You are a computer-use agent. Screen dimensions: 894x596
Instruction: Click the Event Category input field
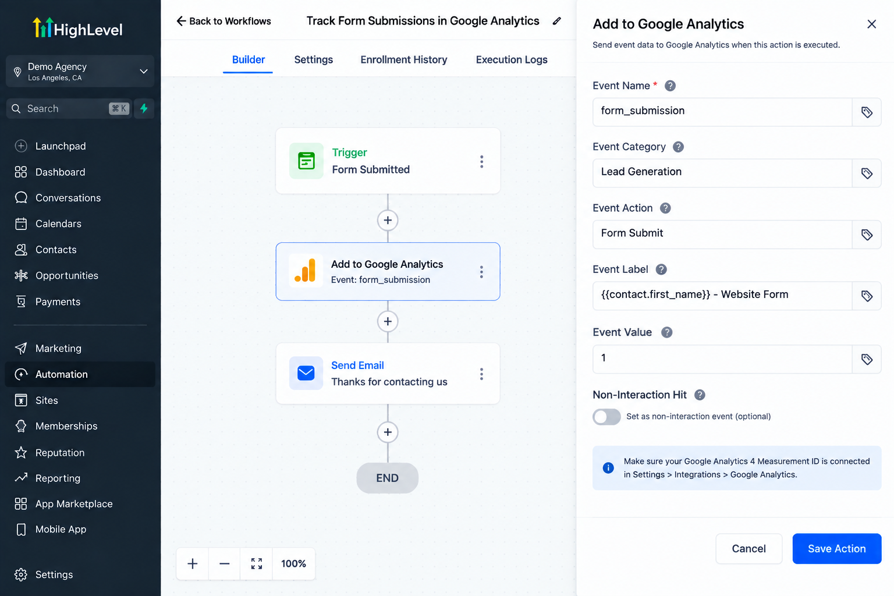click(x=722, y=173)
